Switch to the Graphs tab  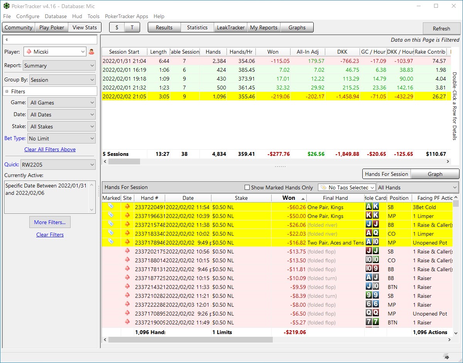tap(297, 27)
